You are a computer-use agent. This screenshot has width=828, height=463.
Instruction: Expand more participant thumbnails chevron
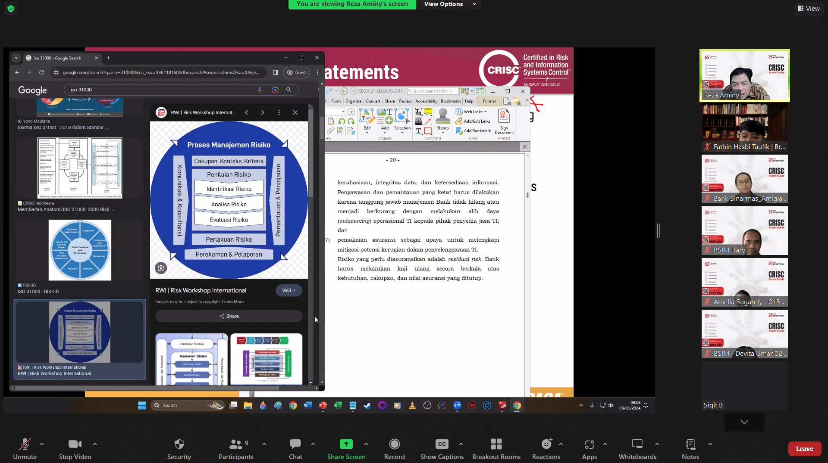point(744,422)
